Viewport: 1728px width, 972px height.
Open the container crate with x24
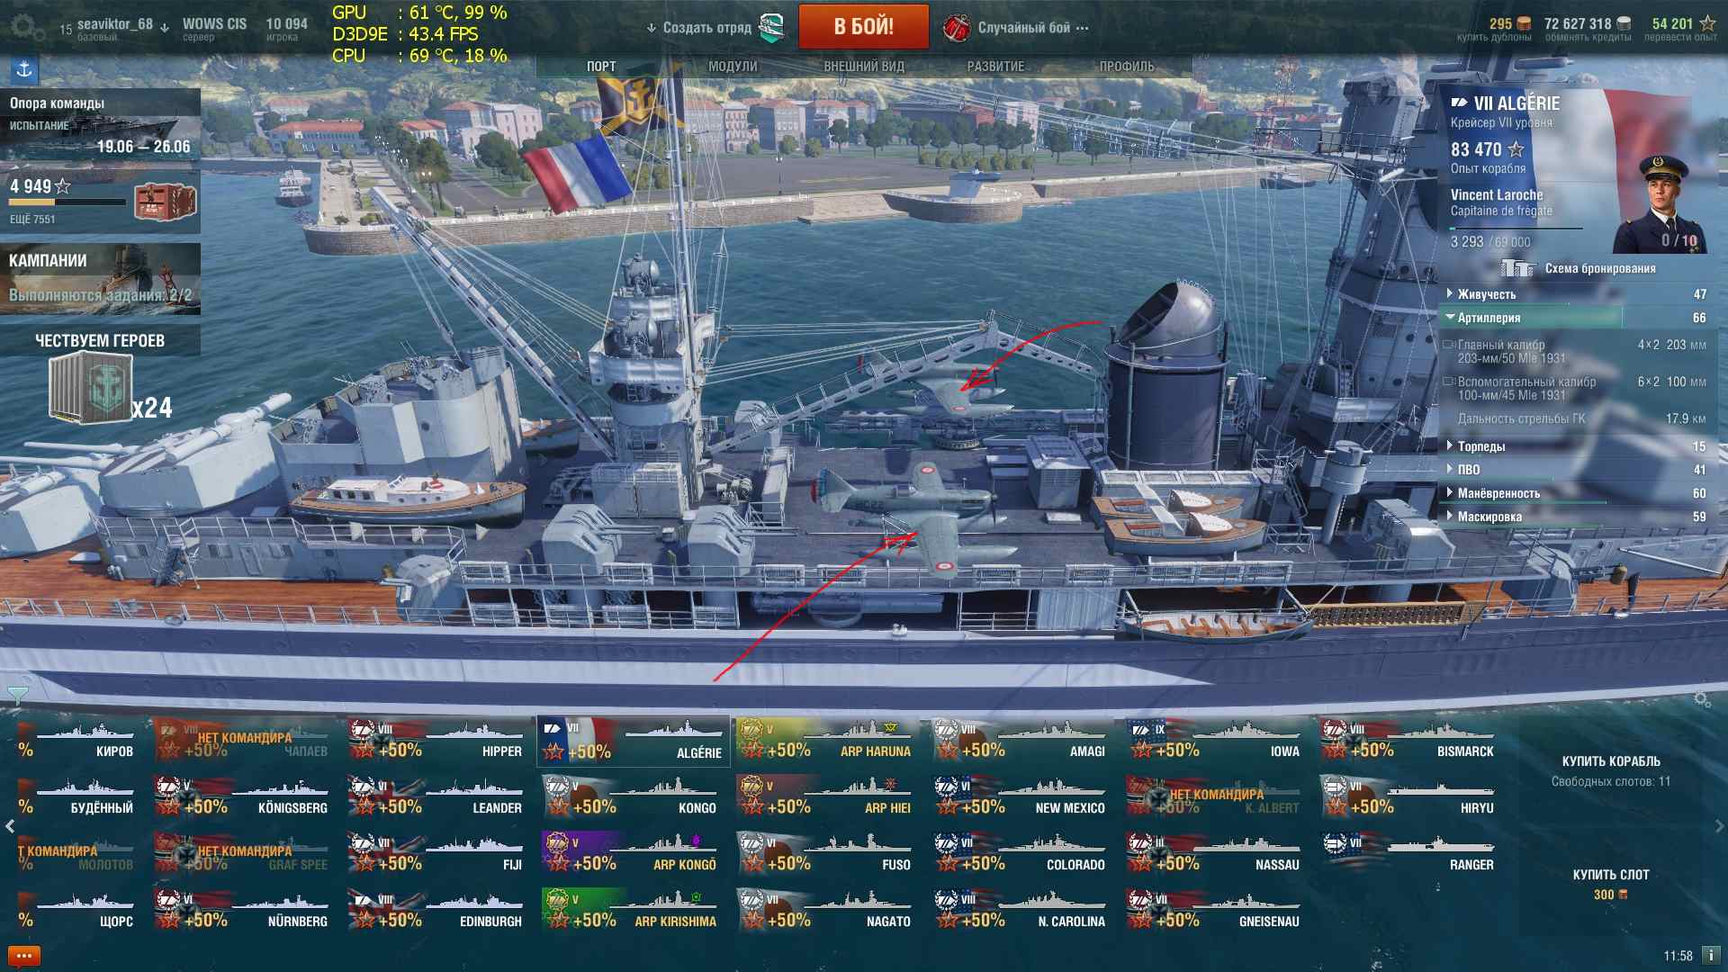click(x=92, y=388)
